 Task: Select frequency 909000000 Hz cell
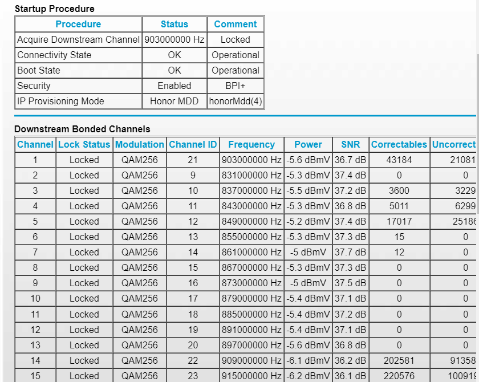coord(251,360)
